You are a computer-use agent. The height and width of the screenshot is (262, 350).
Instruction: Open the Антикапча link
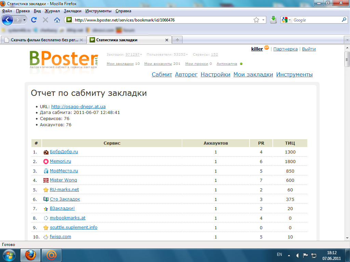(227, 64)
